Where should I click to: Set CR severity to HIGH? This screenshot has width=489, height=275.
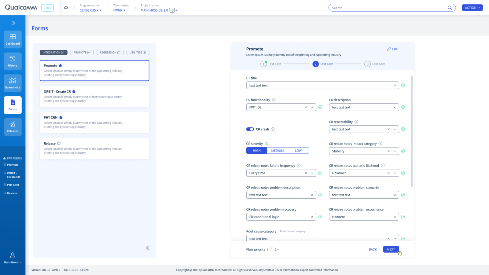[x=257, y=151]
